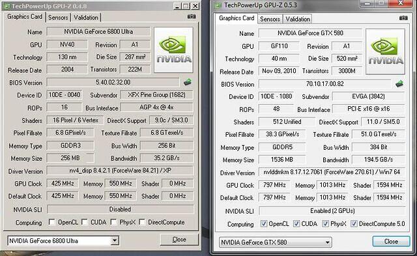Minimize the GPU-Z 0.5.3 window

point(367,3)
